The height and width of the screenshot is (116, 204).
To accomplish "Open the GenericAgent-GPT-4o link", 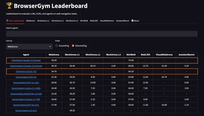I will click(x=26, y=77).
